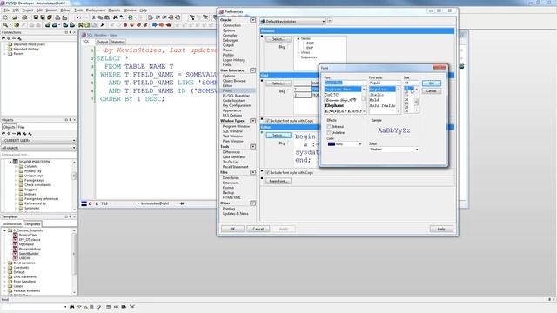Click the small button next to the preference set dropdown
Viewport: 557px width, 313px height.
pyautogui.click(x=330, y=21)
